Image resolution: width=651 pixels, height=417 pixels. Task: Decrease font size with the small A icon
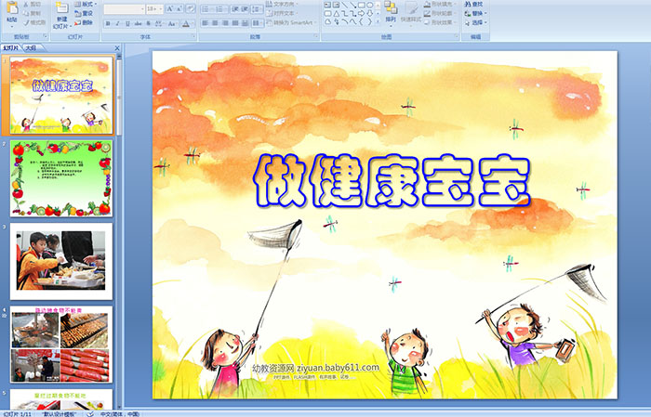pyautogui.click(x=179, y=8)
